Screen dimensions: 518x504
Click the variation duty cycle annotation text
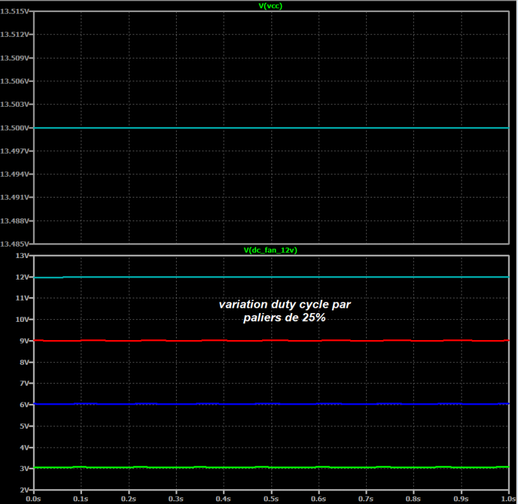click(x=284, y=310)
